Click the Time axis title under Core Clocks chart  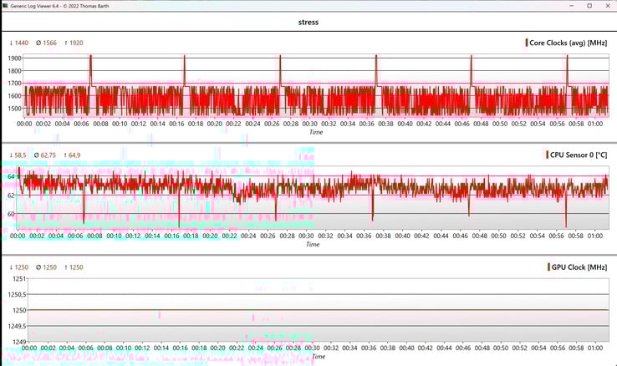pyautogui.click(x=316, y=132)
